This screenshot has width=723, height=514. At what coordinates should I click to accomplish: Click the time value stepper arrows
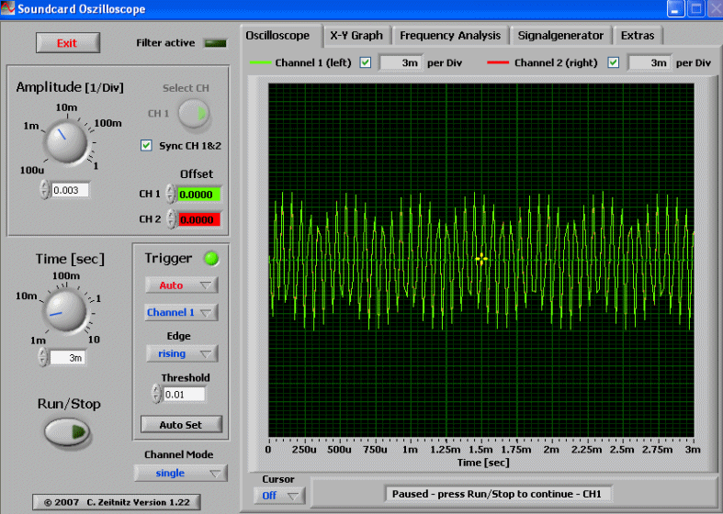point(43,357)
